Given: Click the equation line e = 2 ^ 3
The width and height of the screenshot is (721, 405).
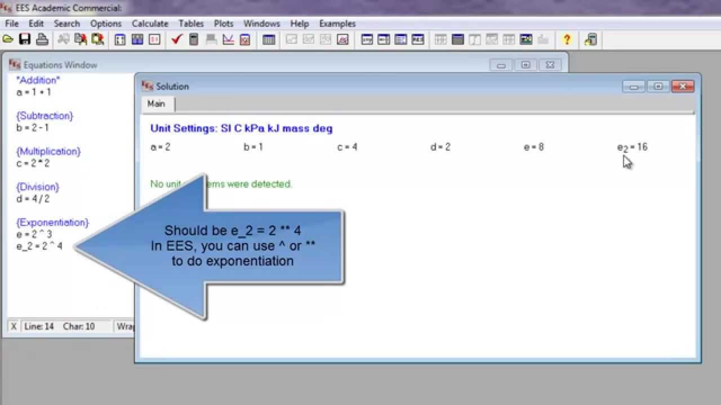Looking at the screenshot, I should coord(34,234).
